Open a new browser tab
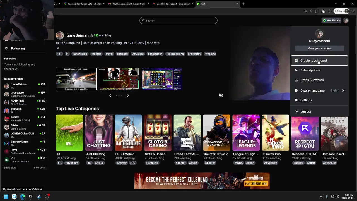 tap(243, 4)
